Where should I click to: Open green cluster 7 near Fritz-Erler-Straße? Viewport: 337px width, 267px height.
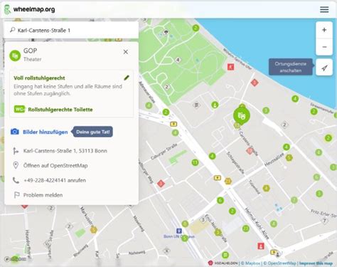click(294, 200)
